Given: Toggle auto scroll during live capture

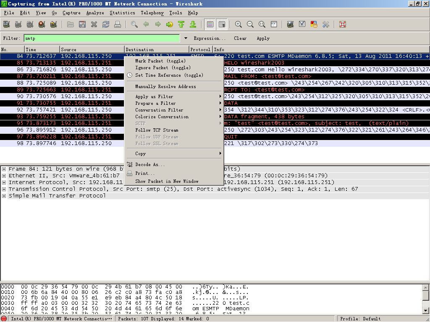Looking at the screenshot, I should (x=222, y=24).
